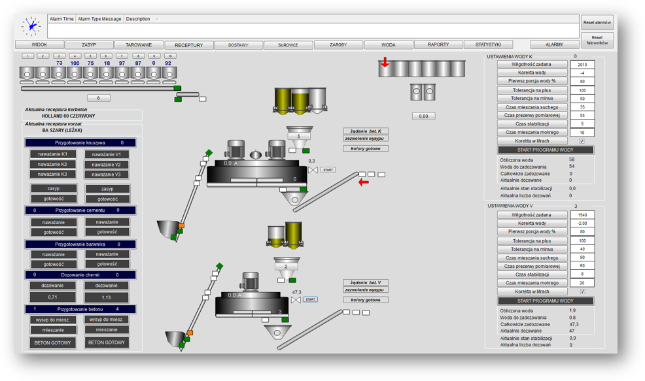Click the Alarm Time column header
Image resolution: width=645 pixels, height=381 pixels.
(x=61, y=19)
